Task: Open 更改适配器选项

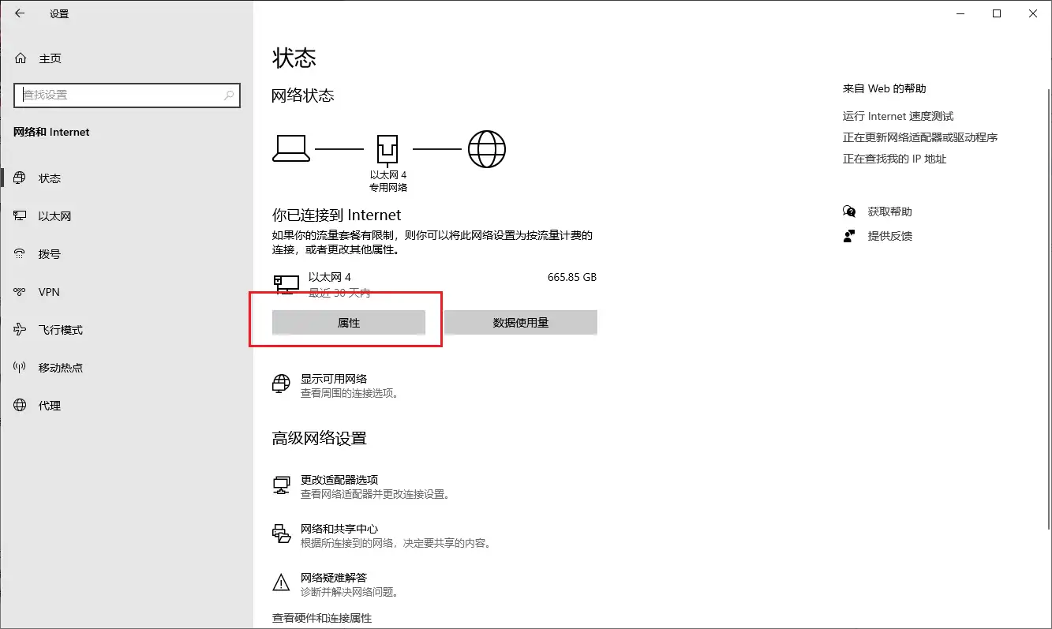Action: pos(339,480)
